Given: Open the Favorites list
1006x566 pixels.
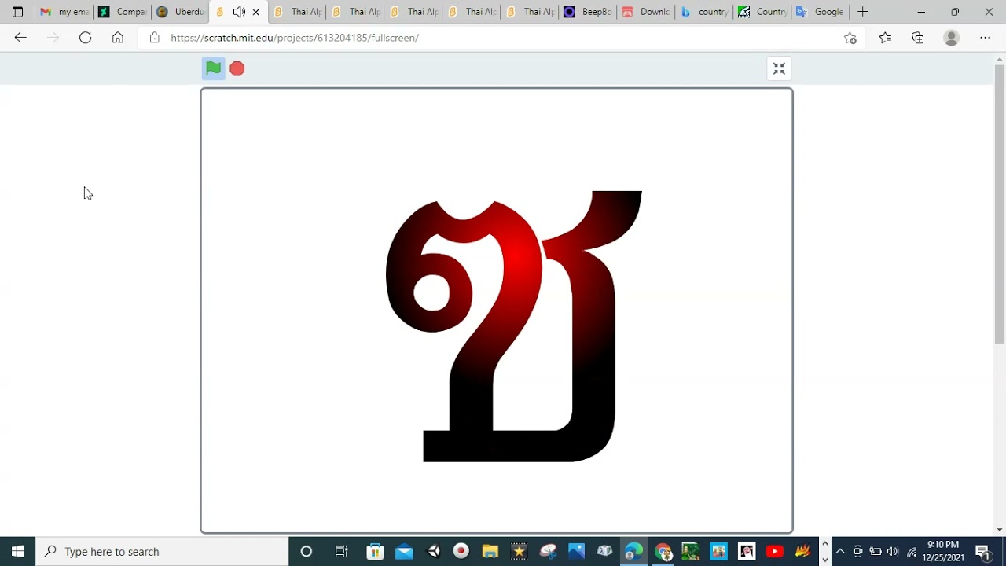Looking at the screenshot, I should [885, 38].
